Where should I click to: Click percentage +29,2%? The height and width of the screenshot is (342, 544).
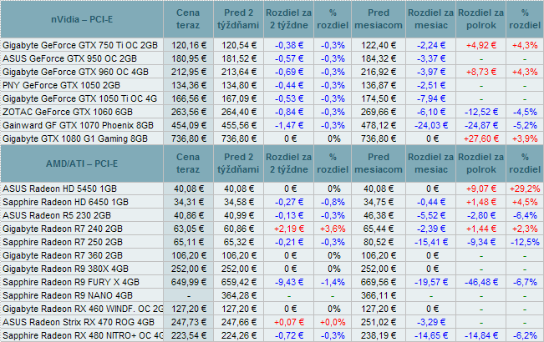(525, 189)
